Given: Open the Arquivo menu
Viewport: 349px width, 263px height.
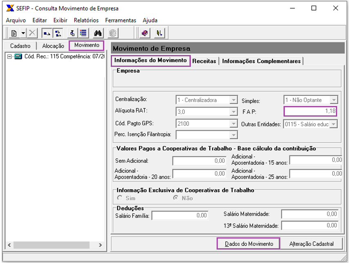Looking at the screenshot, I should (x=16, y=20).
